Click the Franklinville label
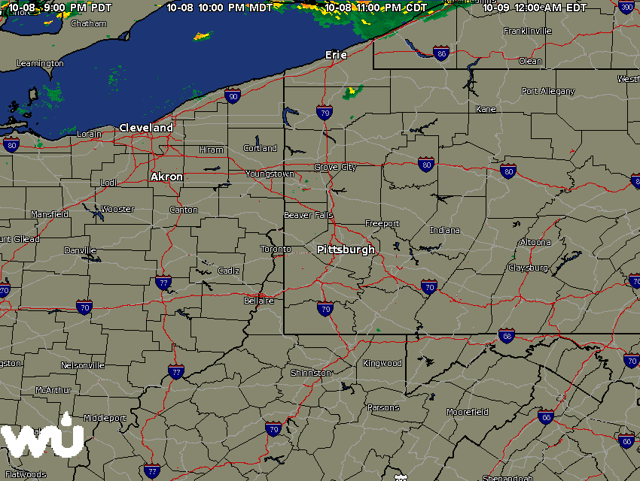The width and height of the screenshot is (640, 481). (527, 32)
